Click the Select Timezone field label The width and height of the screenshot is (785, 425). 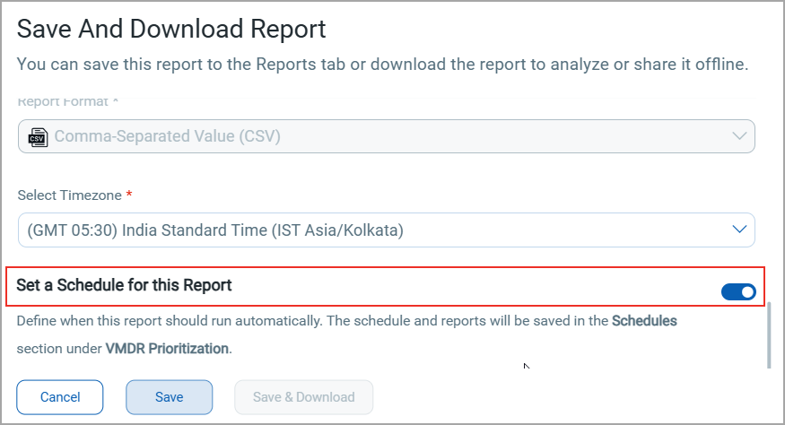pos(71,195)
